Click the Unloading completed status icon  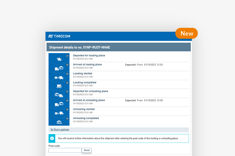59,122
